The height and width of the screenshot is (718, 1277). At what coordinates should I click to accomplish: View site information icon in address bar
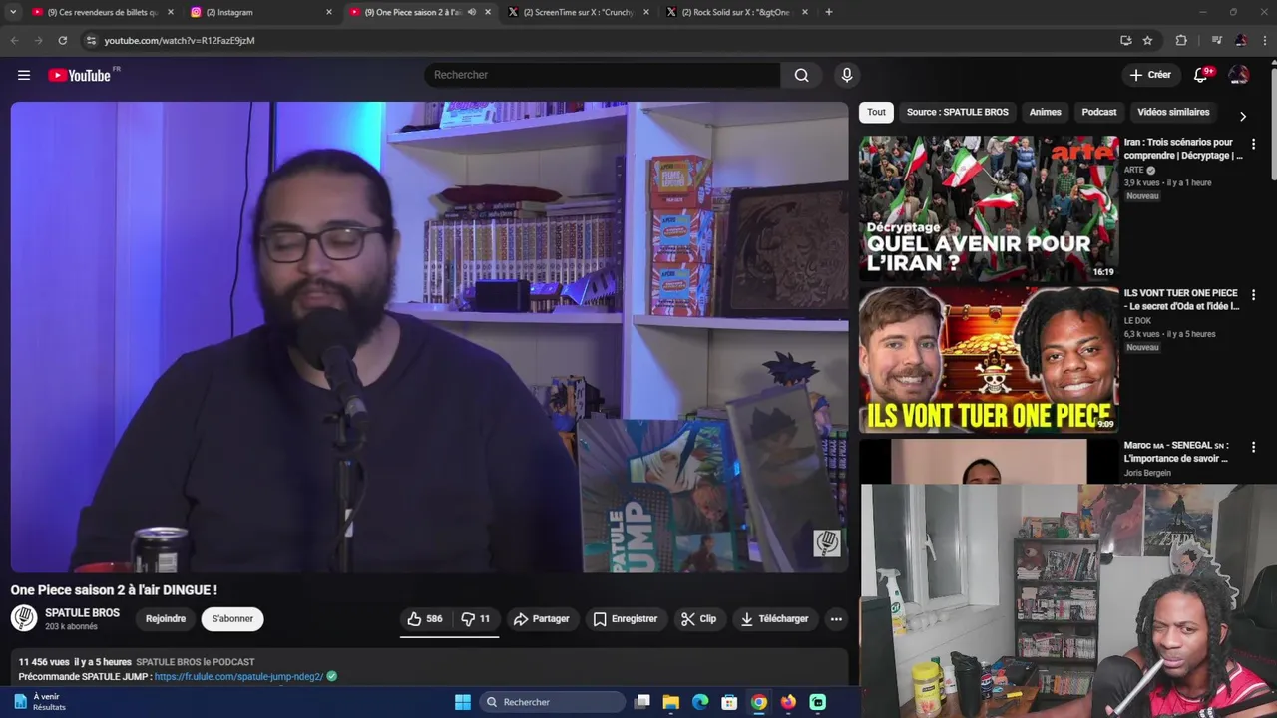coord(91,40)
